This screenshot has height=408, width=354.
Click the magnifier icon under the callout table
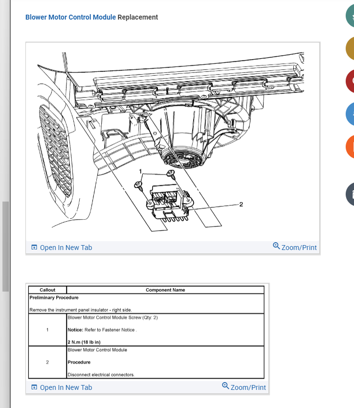coord(225,385)
